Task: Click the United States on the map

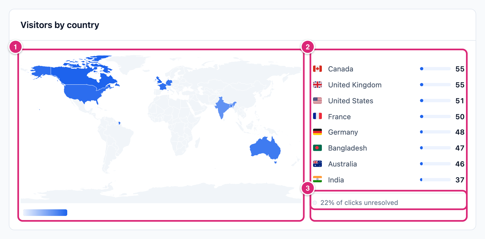Action: coord(83,93)
